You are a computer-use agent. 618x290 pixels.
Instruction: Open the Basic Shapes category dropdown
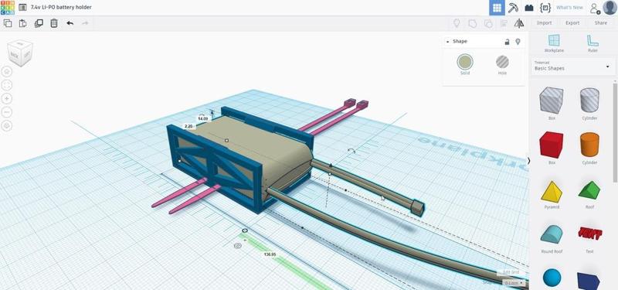point(572,66)
